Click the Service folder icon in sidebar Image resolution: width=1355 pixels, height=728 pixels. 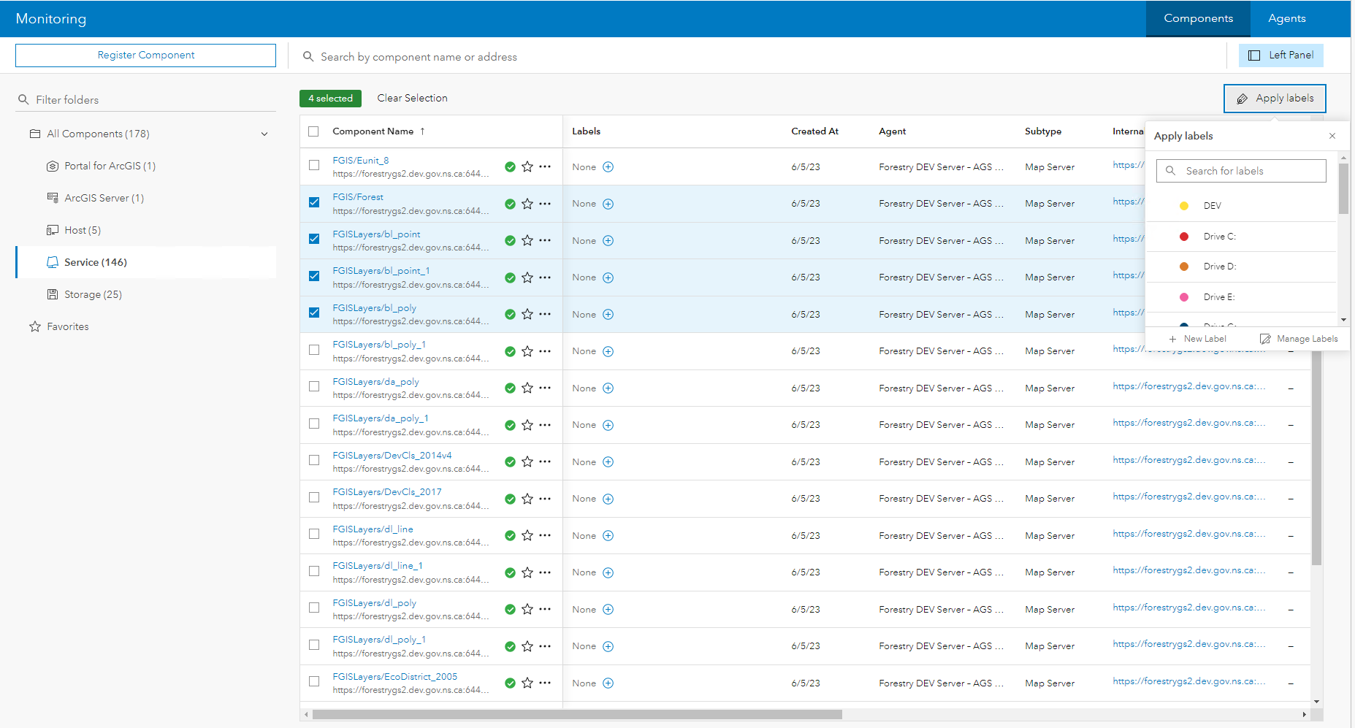click(53, 262)
